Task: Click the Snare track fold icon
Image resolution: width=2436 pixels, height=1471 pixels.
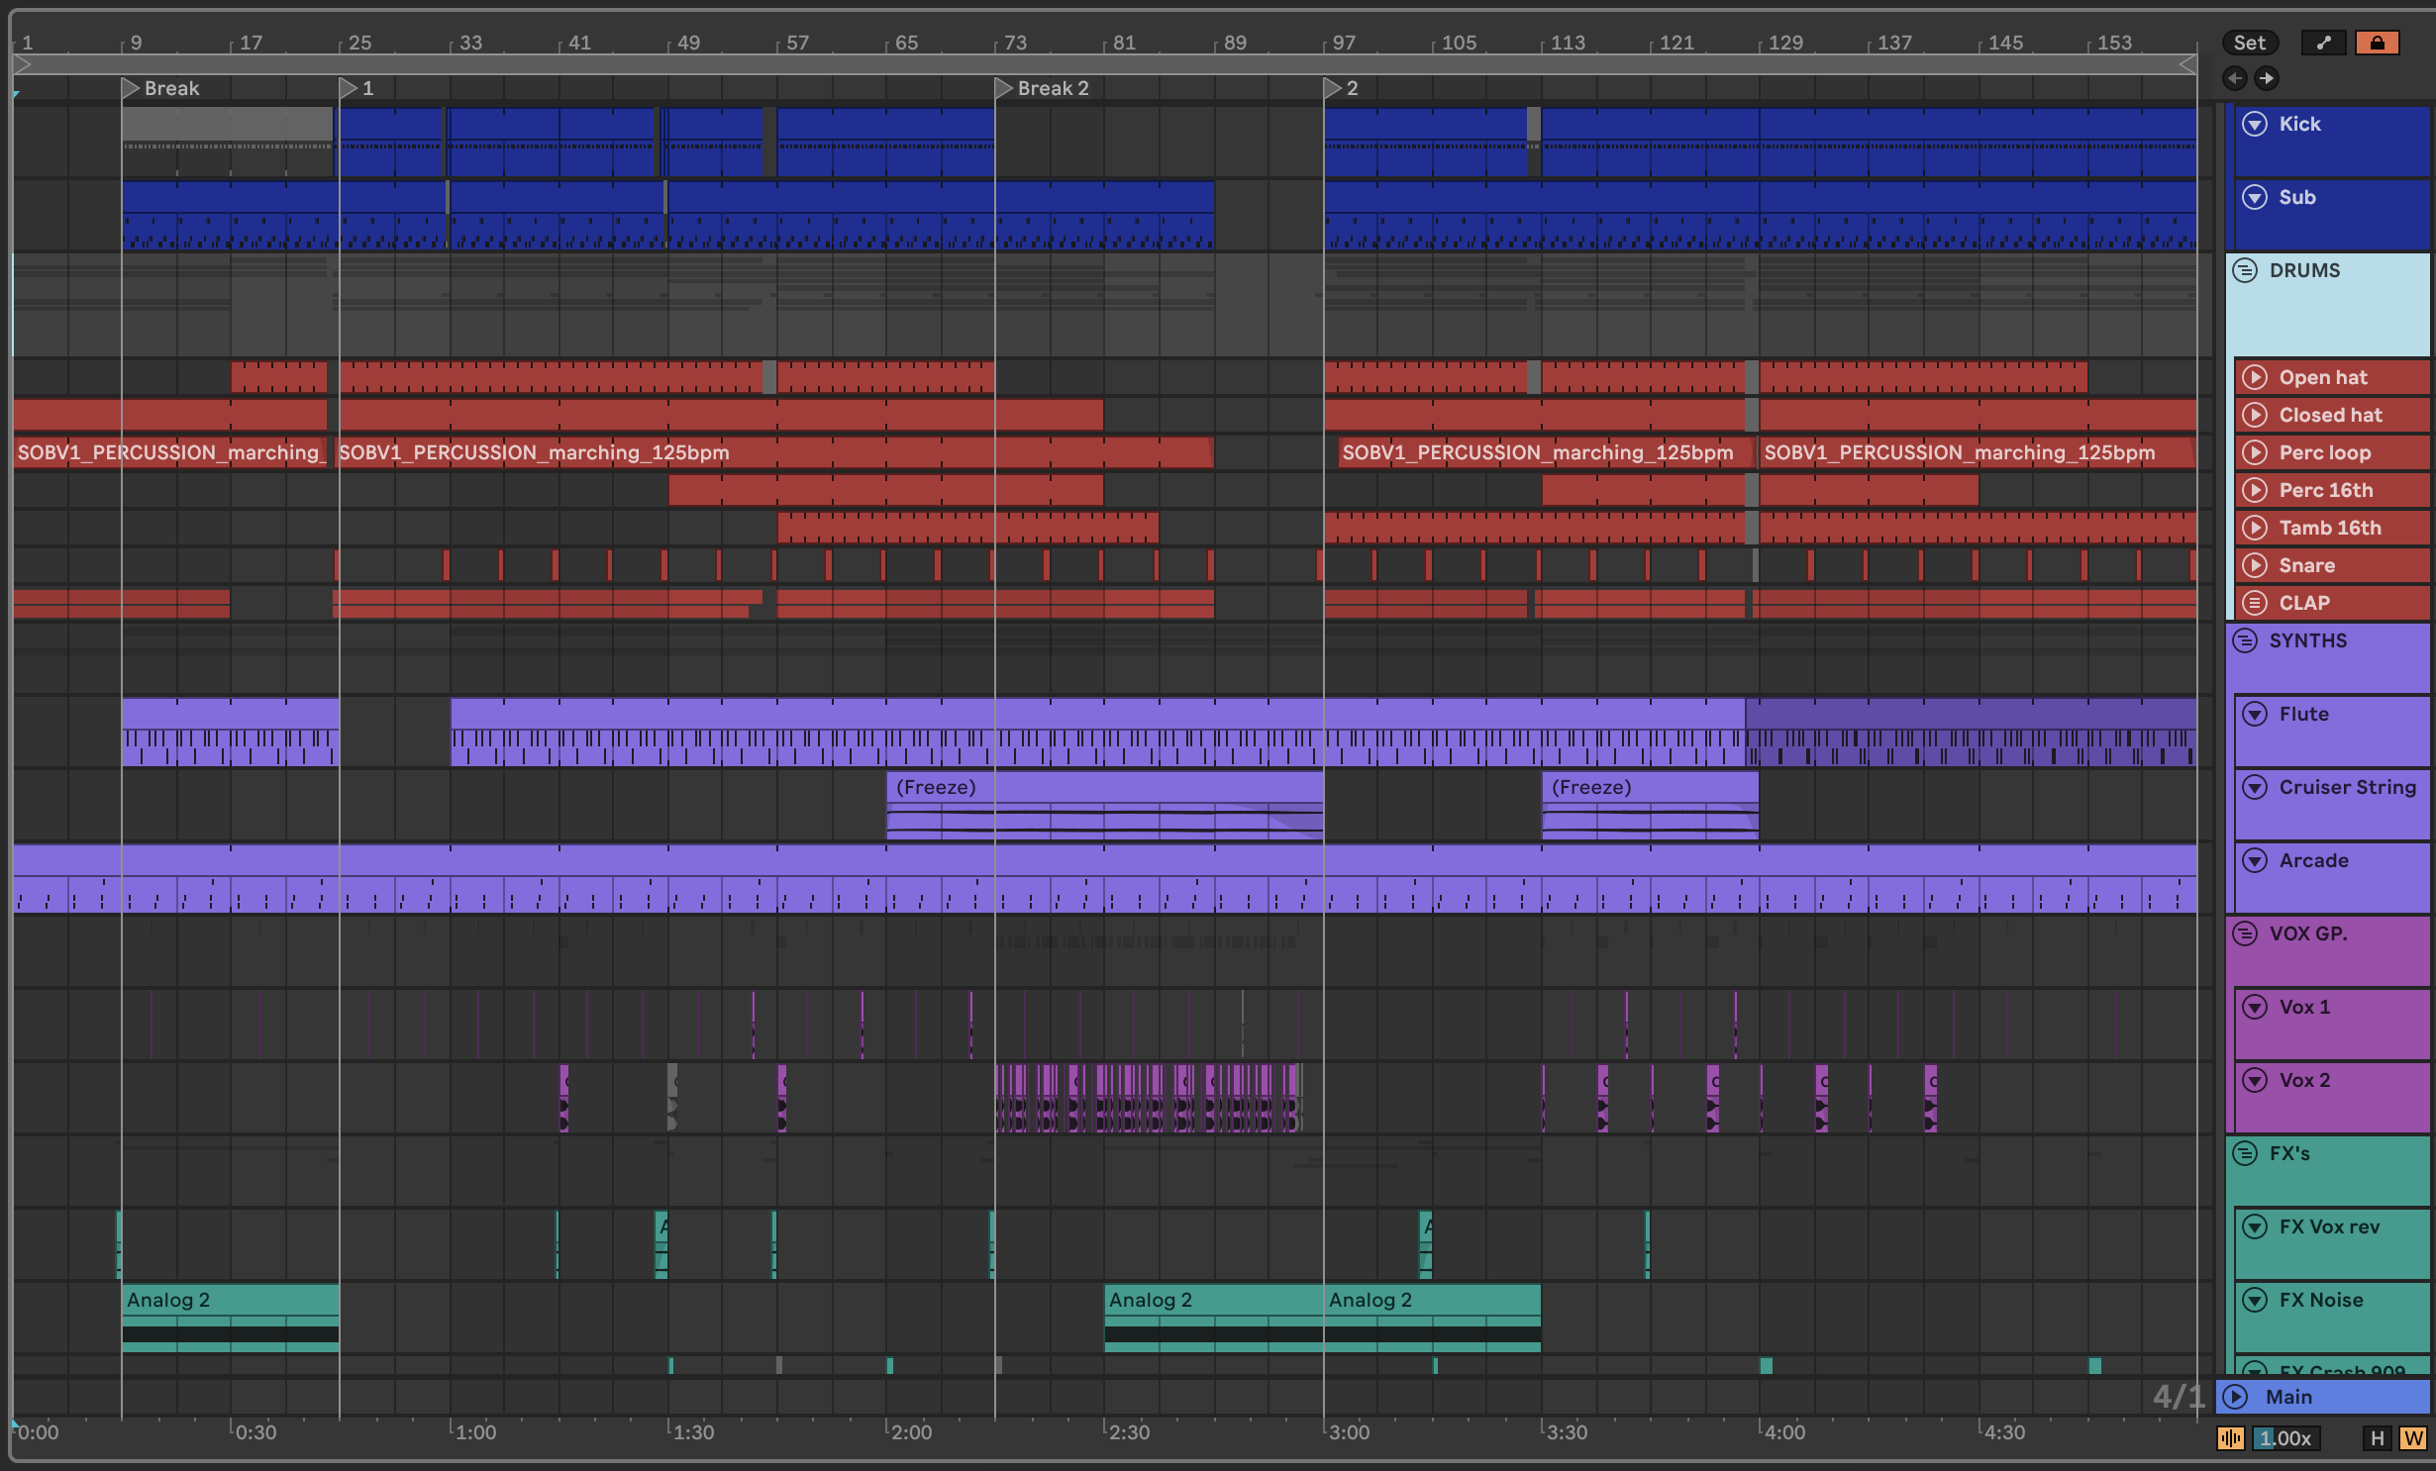Action: tap(2255, 565)
